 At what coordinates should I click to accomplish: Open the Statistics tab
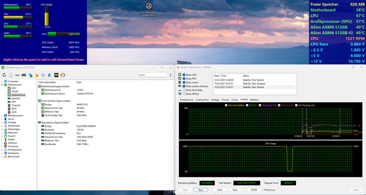click(x=254, y=100)
